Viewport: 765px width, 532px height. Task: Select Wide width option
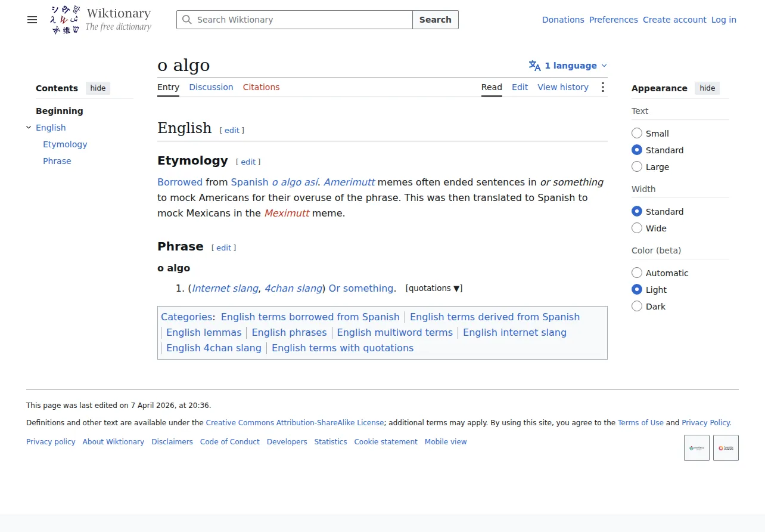coord(637,228)
